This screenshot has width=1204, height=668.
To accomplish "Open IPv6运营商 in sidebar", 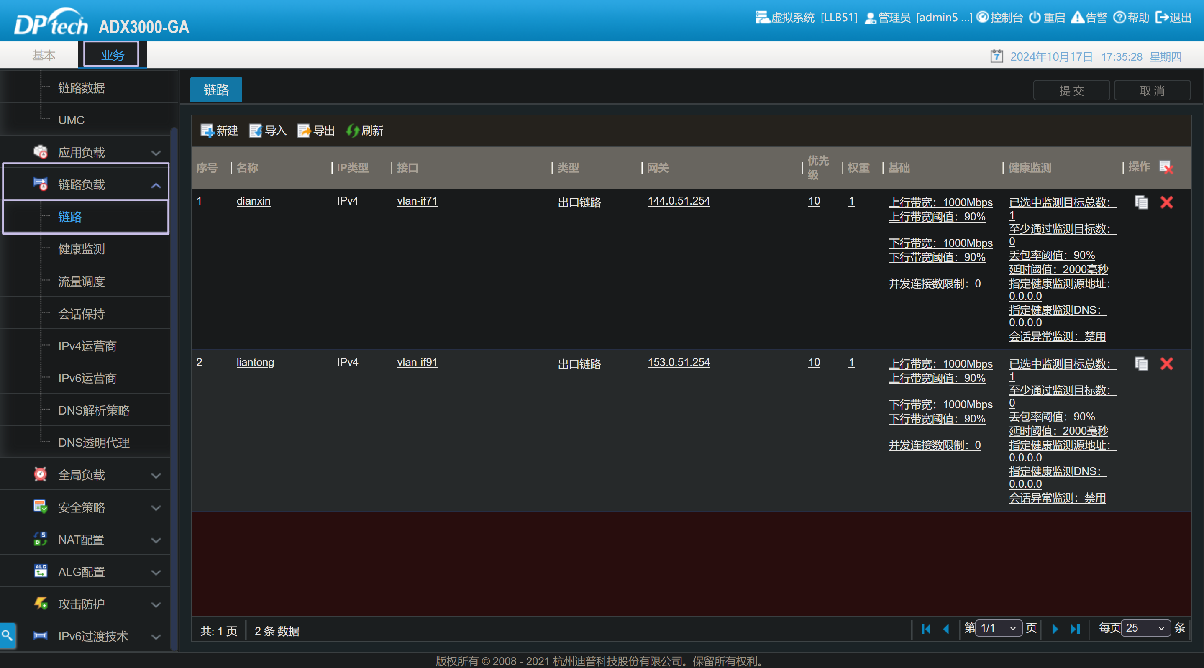I will pyautogui.click(x=87, y=378).
